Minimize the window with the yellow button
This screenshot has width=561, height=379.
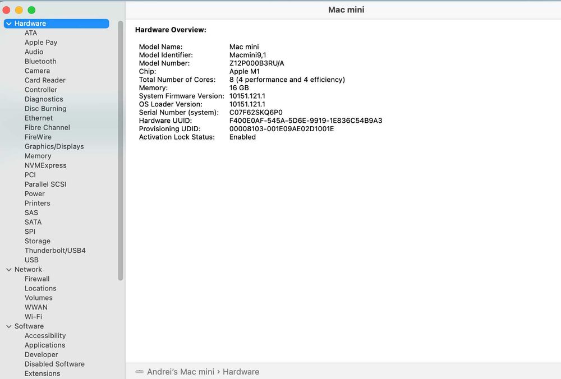pos(19,10)
